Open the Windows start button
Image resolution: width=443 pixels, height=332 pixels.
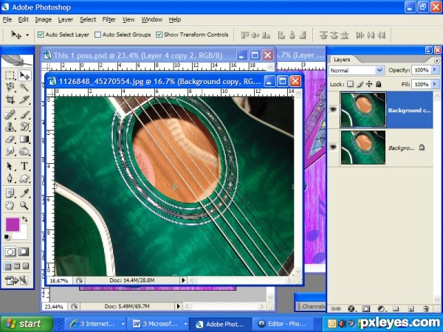click(27, 324)
